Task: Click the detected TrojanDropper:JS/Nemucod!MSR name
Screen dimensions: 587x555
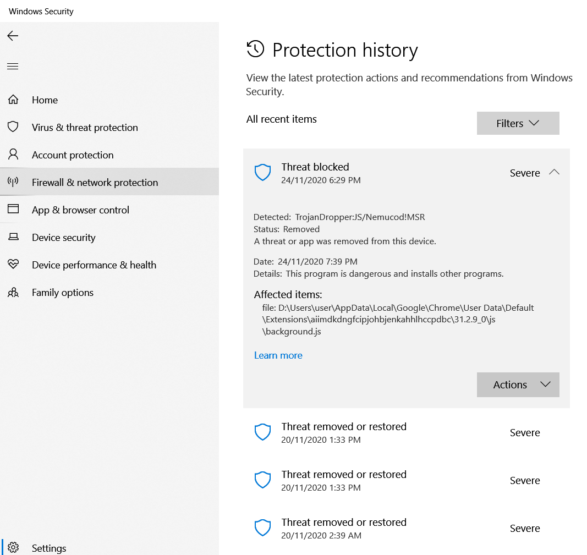Action: tap(360, 217)
